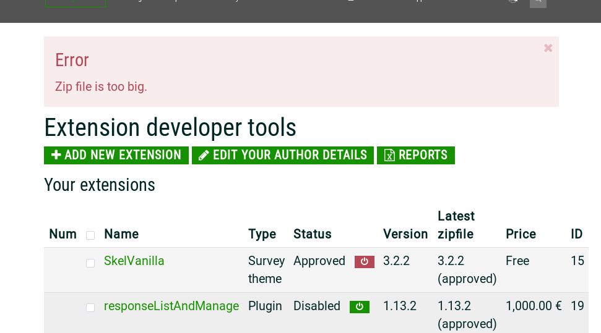Enable responseListAndManage using green power icon

(359, 306)
